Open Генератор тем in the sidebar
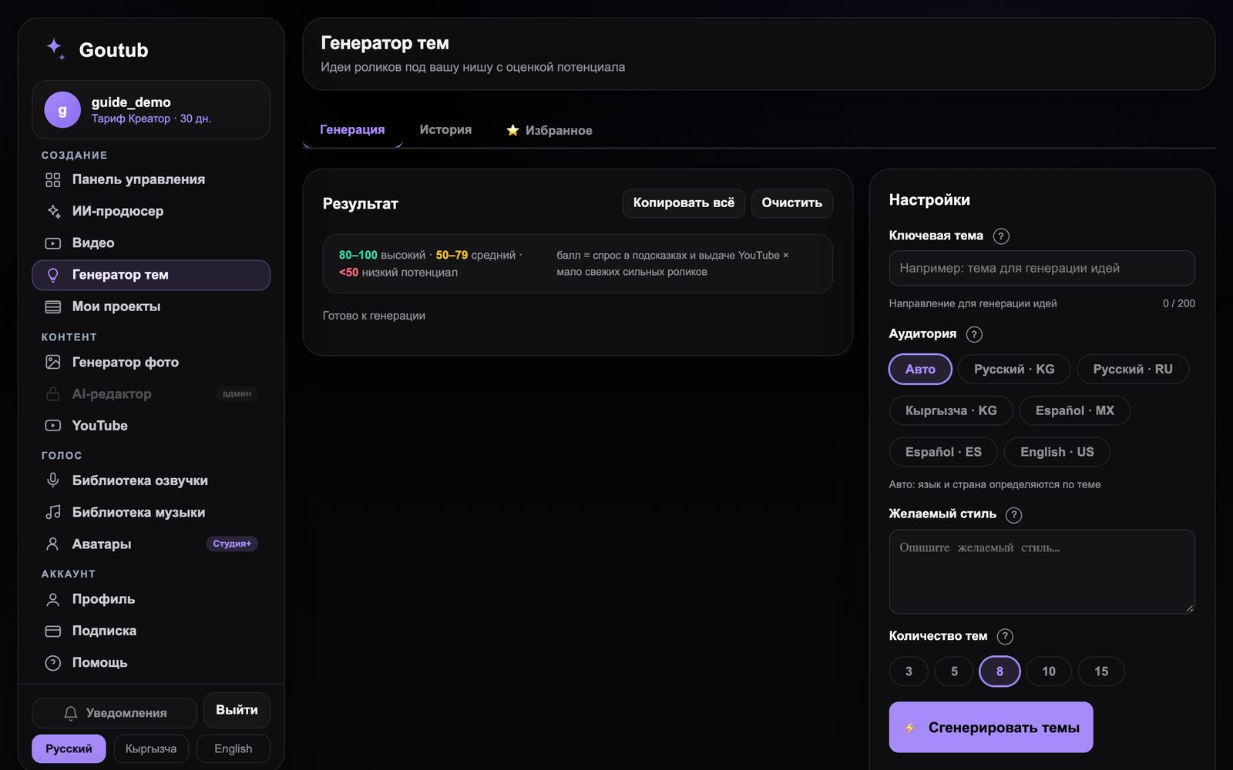 point(151,275)
